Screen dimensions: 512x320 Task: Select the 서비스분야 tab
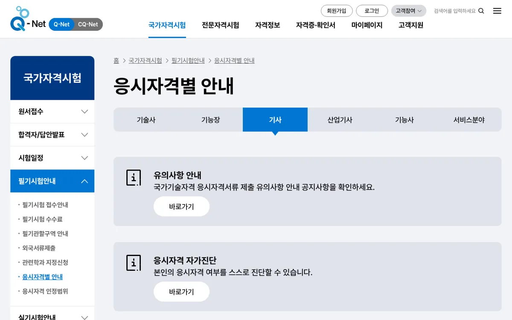tap(469, 120)
